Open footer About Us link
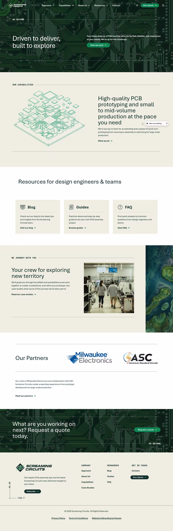The width and height of the screenshot is (173, 531). click(86, 477)
